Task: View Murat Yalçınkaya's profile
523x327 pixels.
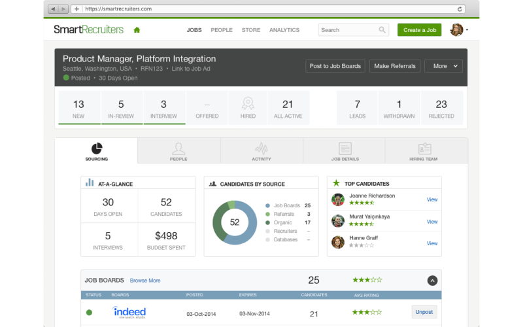Action: (x=432, y=222)
